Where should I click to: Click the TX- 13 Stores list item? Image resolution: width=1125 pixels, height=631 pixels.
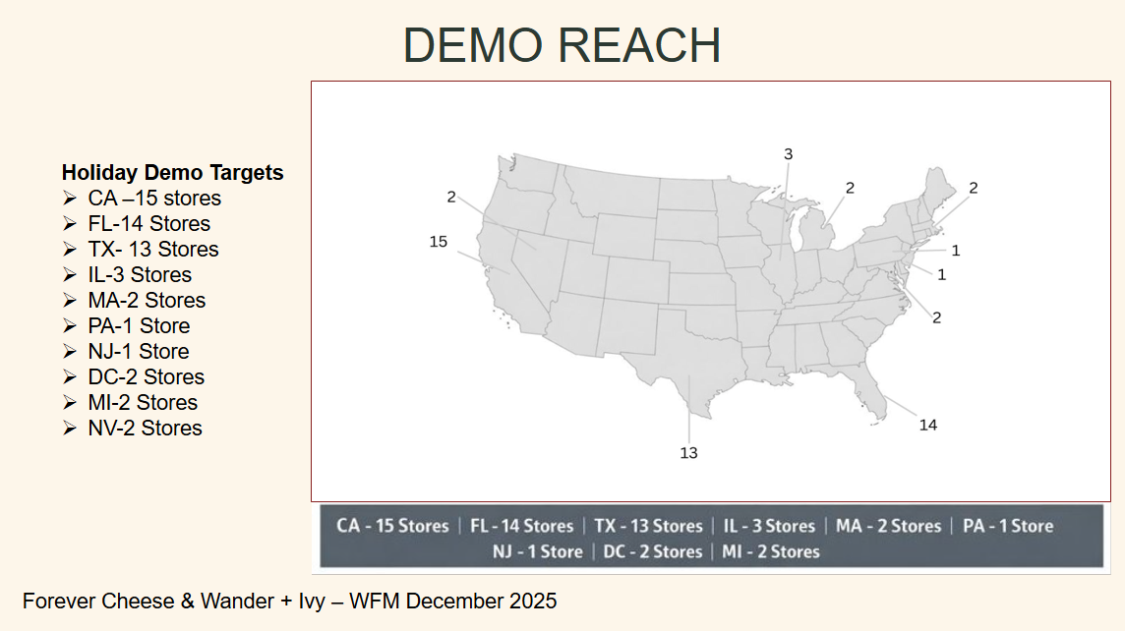(x=152, y=250)
